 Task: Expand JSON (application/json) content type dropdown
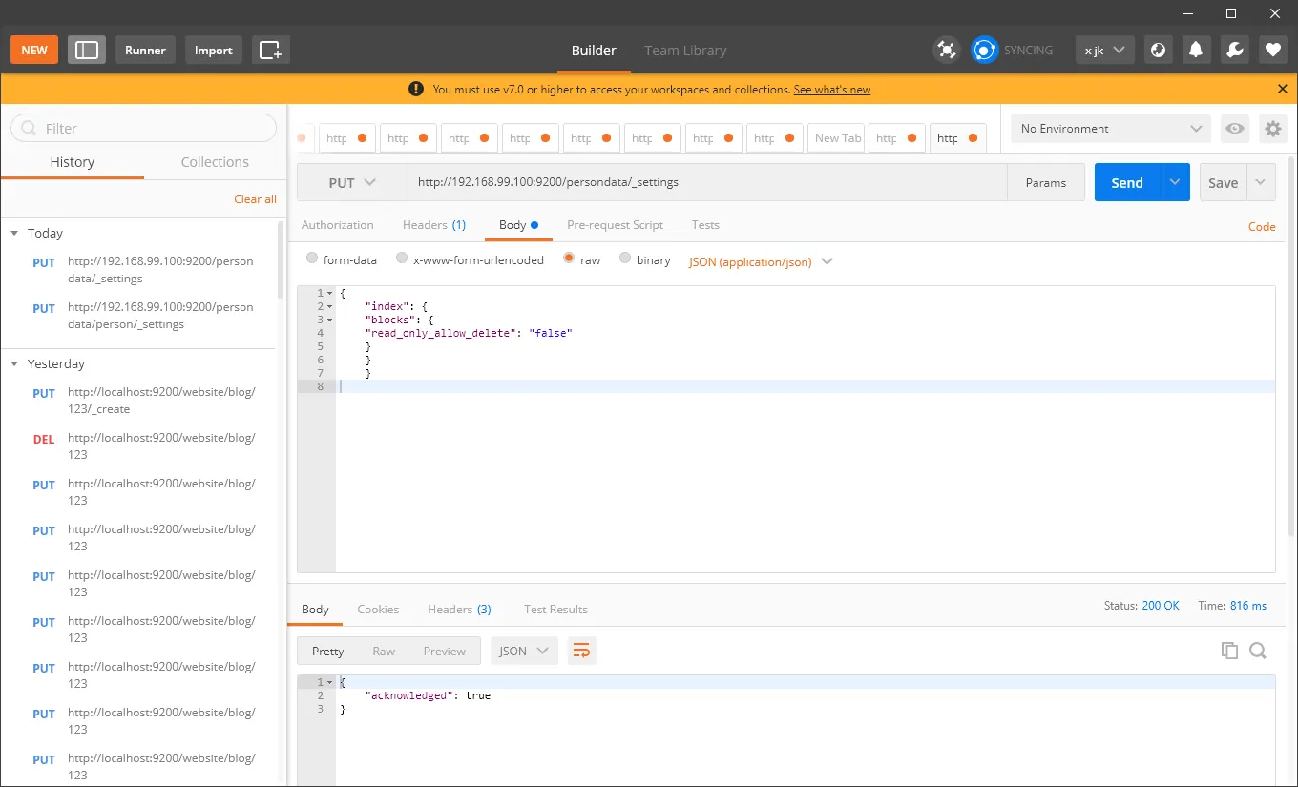point(761,261)
